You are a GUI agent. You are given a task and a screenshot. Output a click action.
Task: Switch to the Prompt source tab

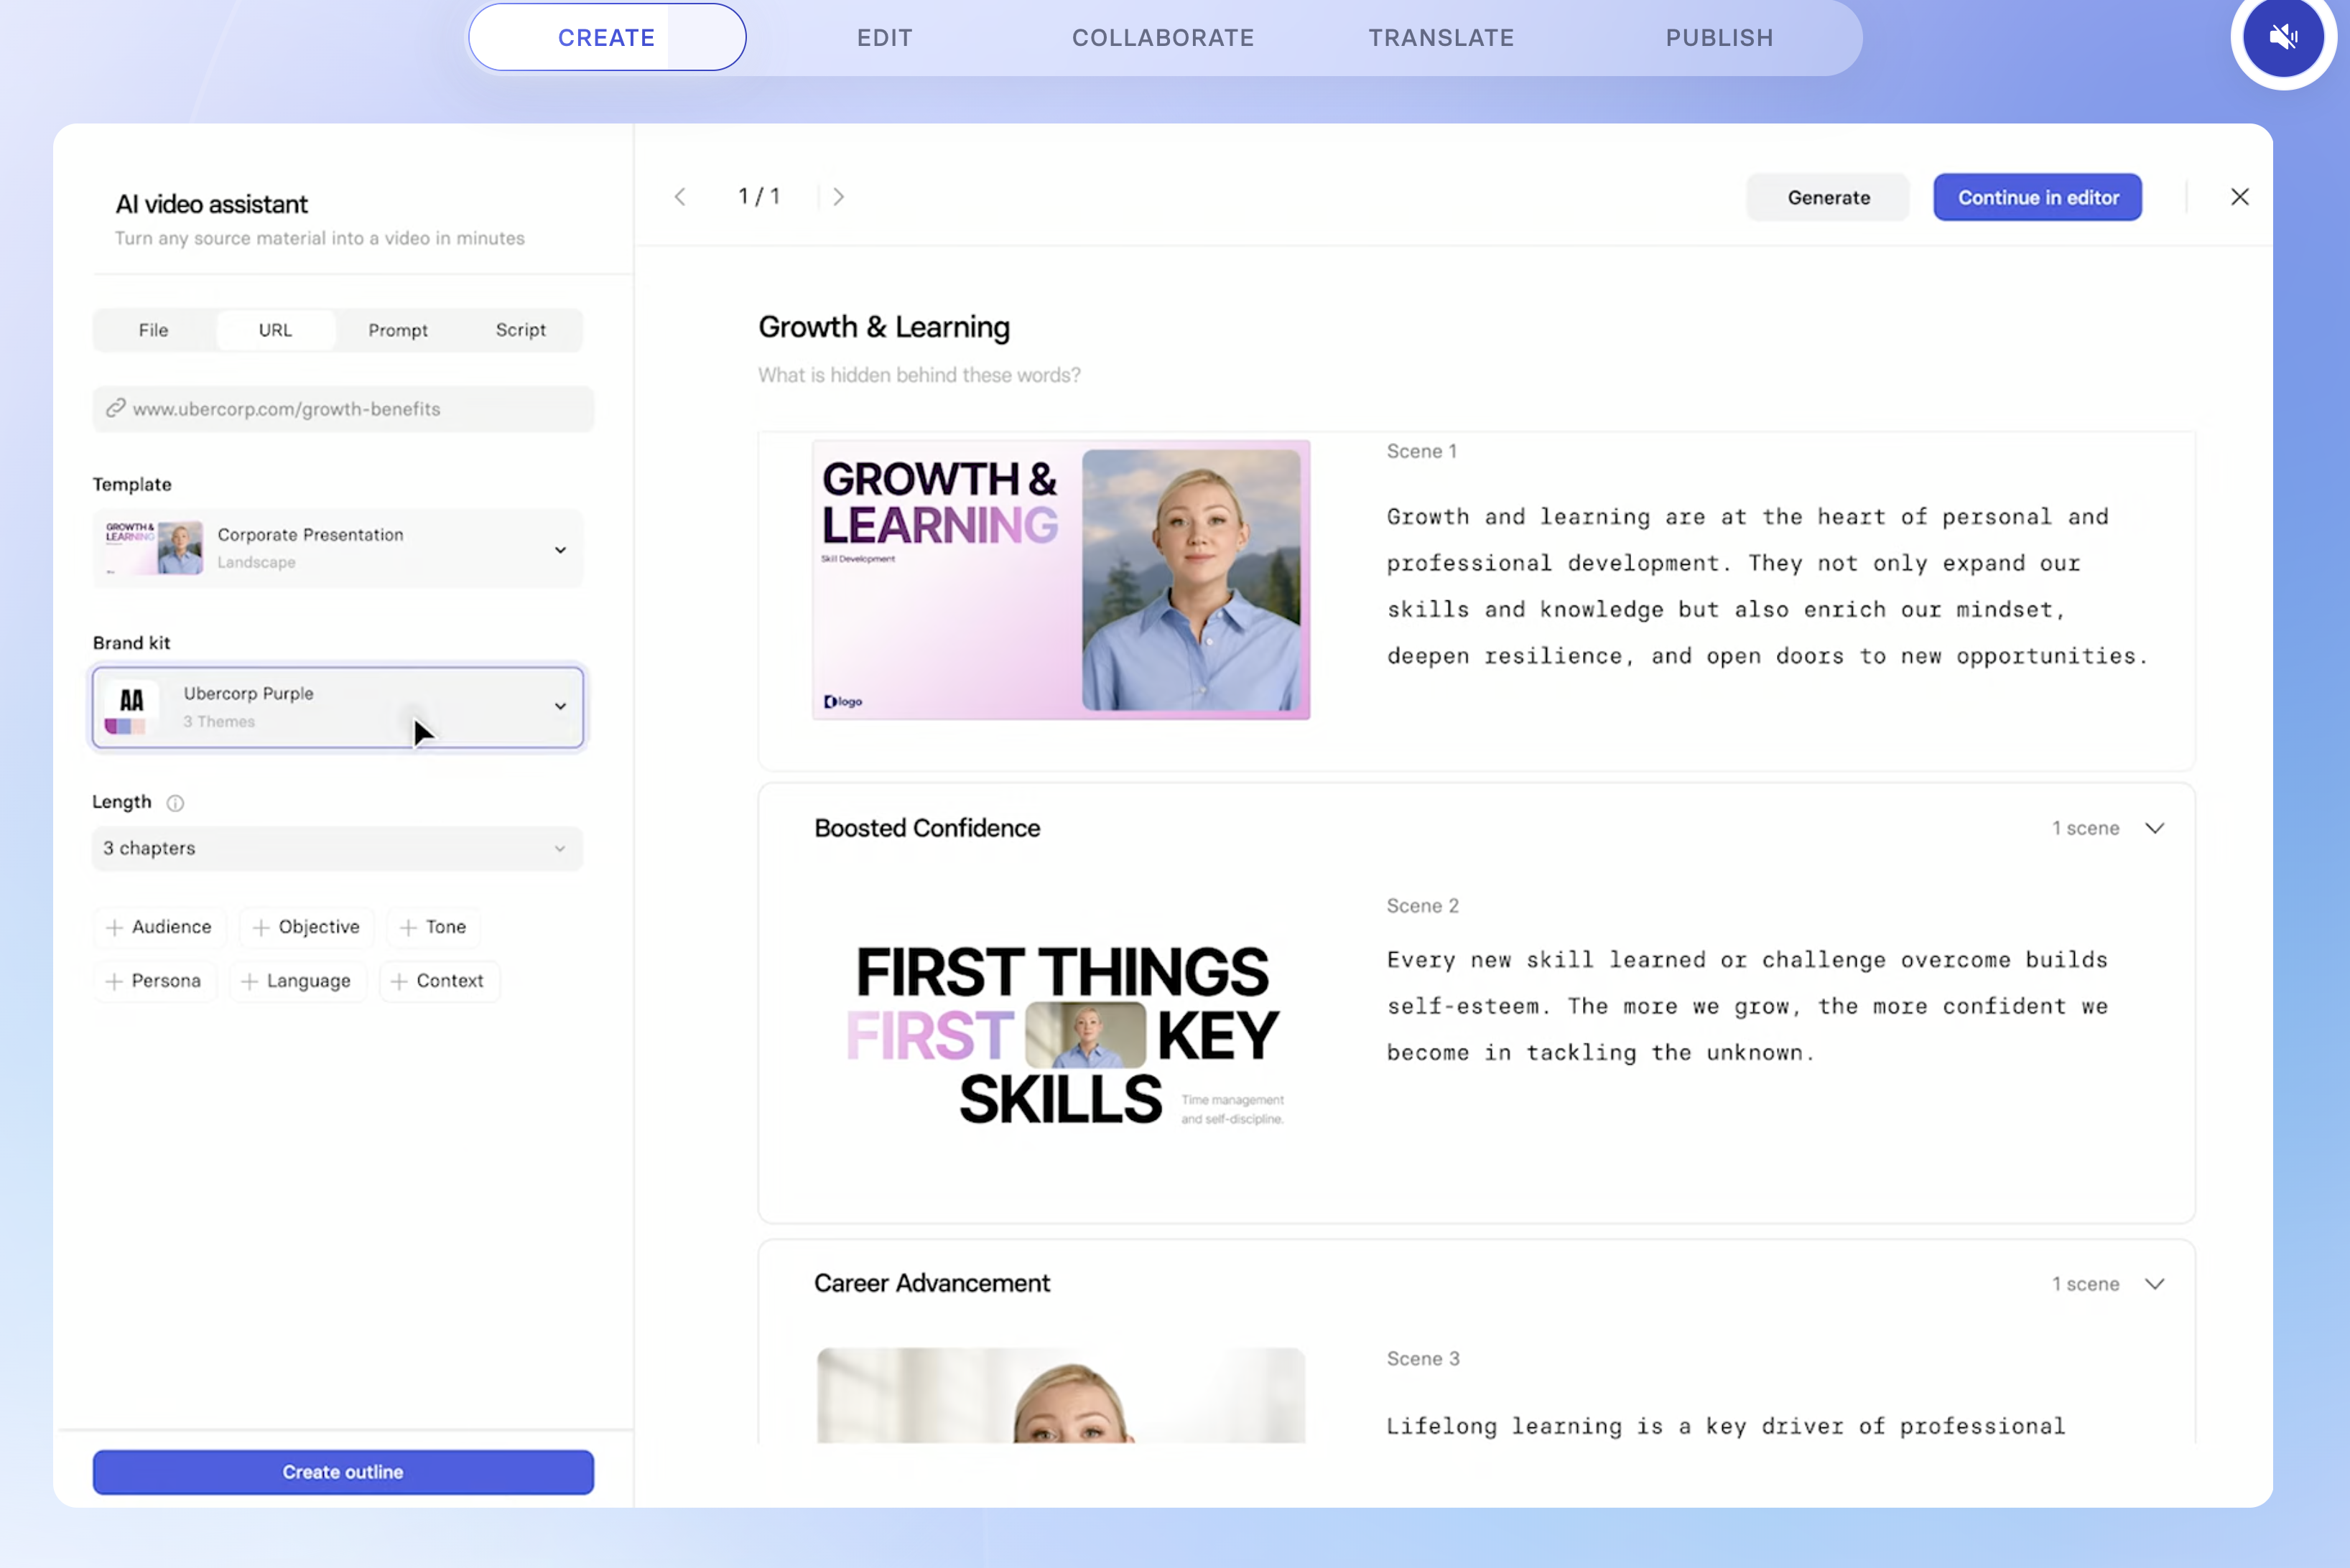coord(397,330)
